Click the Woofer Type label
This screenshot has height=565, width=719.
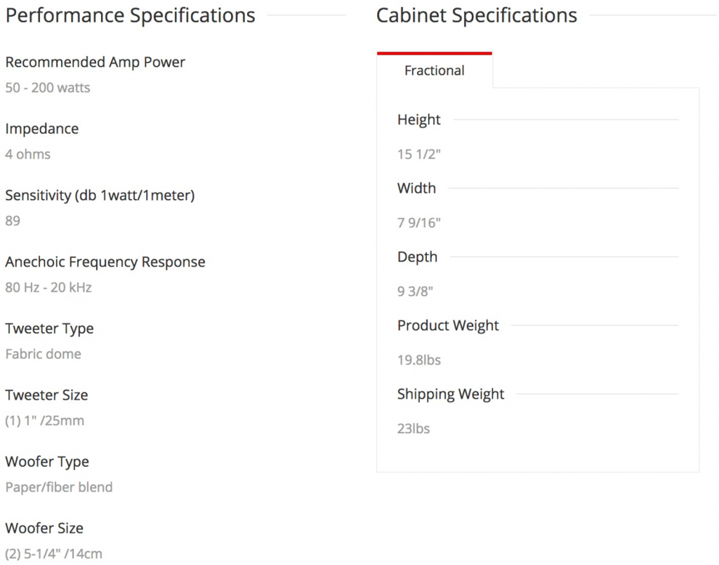47,462
